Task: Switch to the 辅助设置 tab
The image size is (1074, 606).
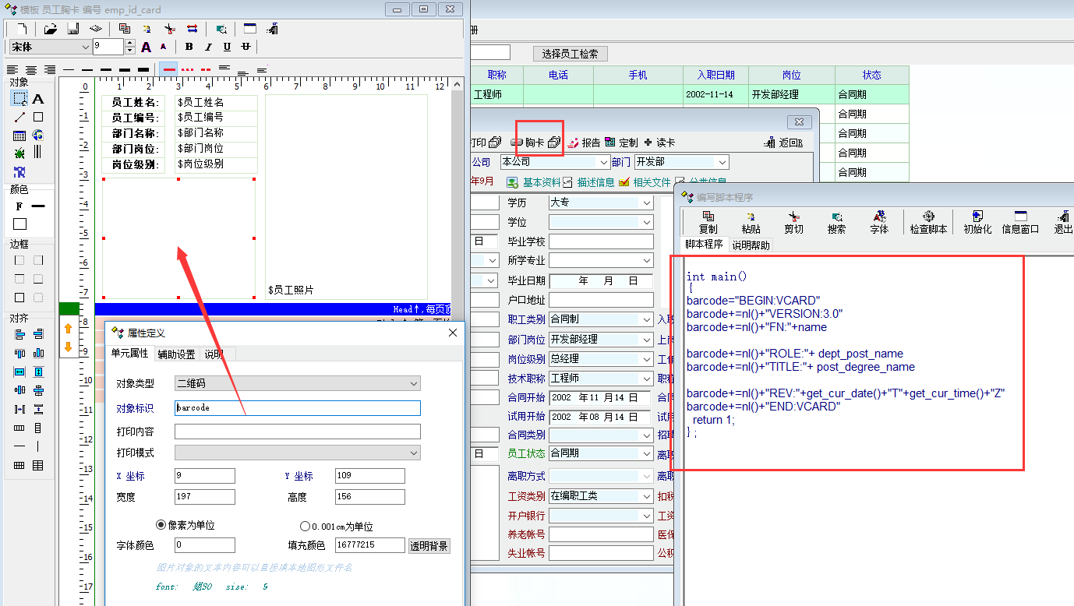Action: [x=176, y=354]
